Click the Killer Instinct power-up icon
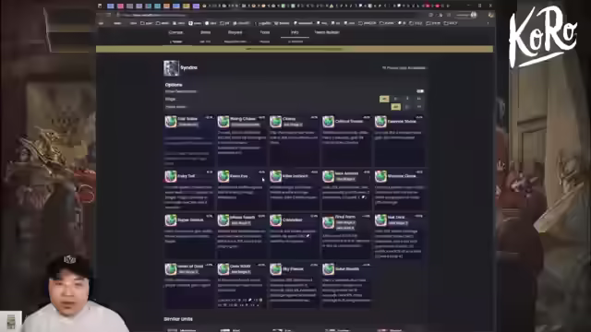 coord(275,176)
